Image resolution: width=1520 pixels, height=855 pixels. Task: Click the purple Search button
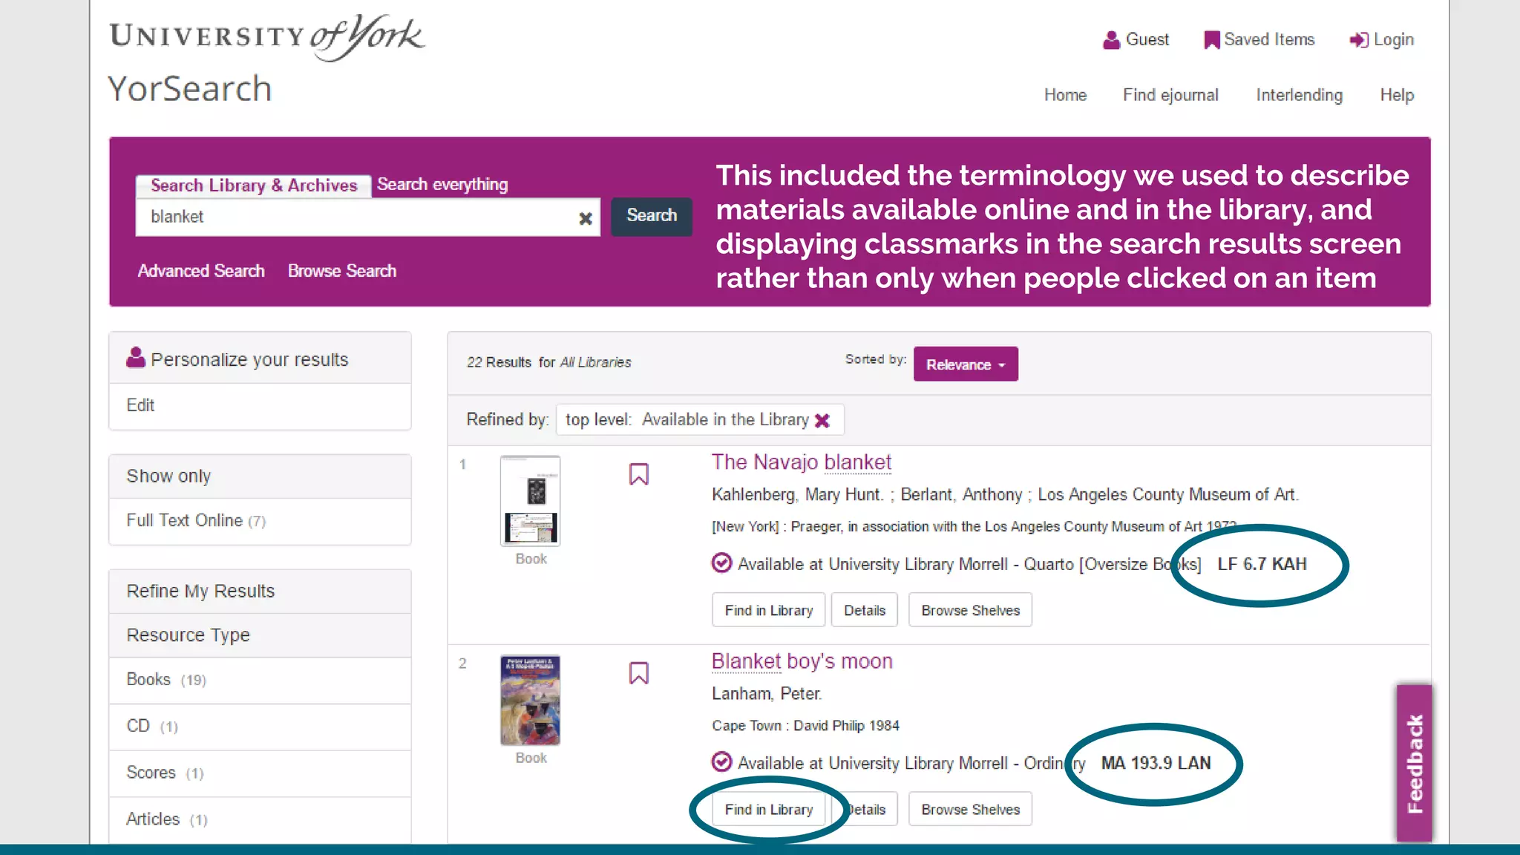pos(652,216)
